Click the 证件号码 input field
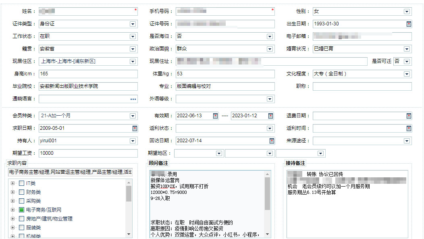 point(225,24)
